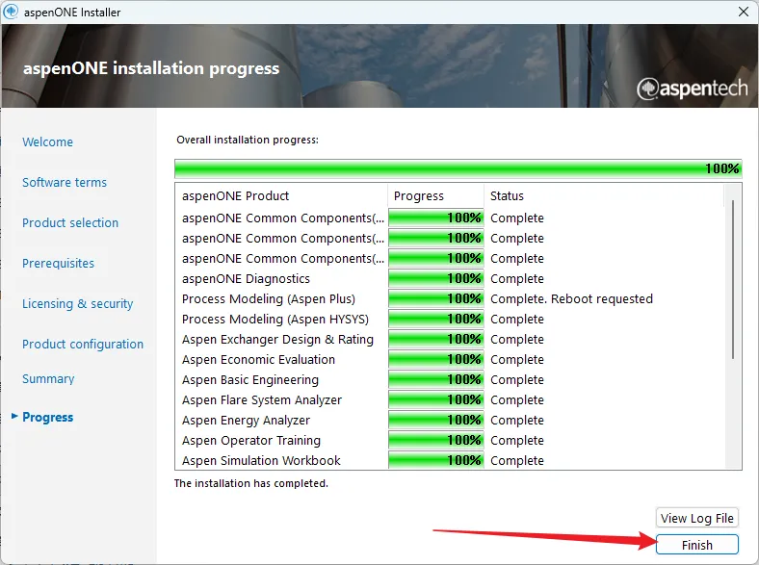The image size is (759, 565).
Task: Click Complete status for Aspen Energy Analyzer
Action: (517, 421)
